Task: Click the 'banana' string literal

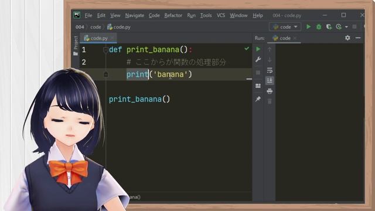Action: click(x=170, y=74)
